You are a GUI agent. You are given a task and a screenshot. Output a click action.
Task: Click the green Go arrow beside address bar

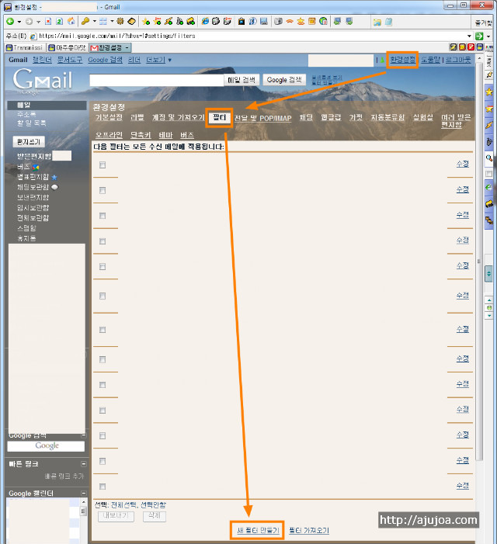pyautogui.click(x=479, y=36)
